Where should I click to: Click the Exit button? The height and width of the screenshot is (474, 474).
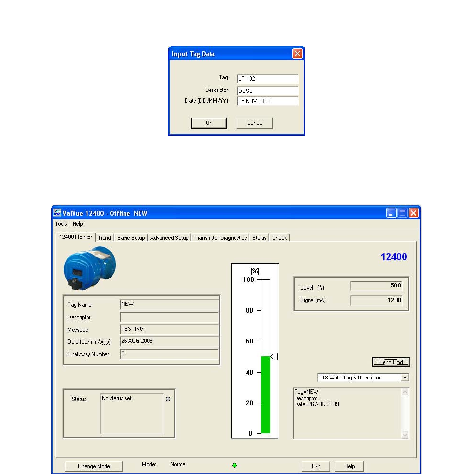pos(316,466)
